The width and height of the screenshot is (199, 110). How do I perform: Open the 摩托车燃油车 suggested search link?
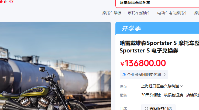[x=139, y=13]
